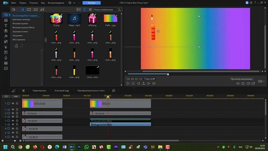
Task: Toggle visibility of video track 4
Action: pos(13,129)
